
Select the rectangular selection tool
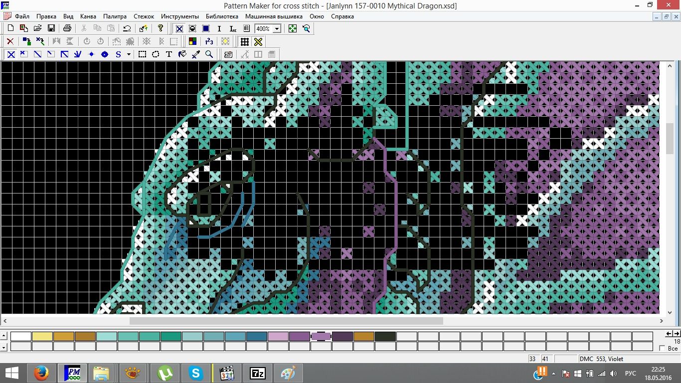click(142, 54)
